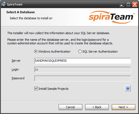This screenshot has height=114, width=139.
Task: Click the Password field
Action: [83, 78]
